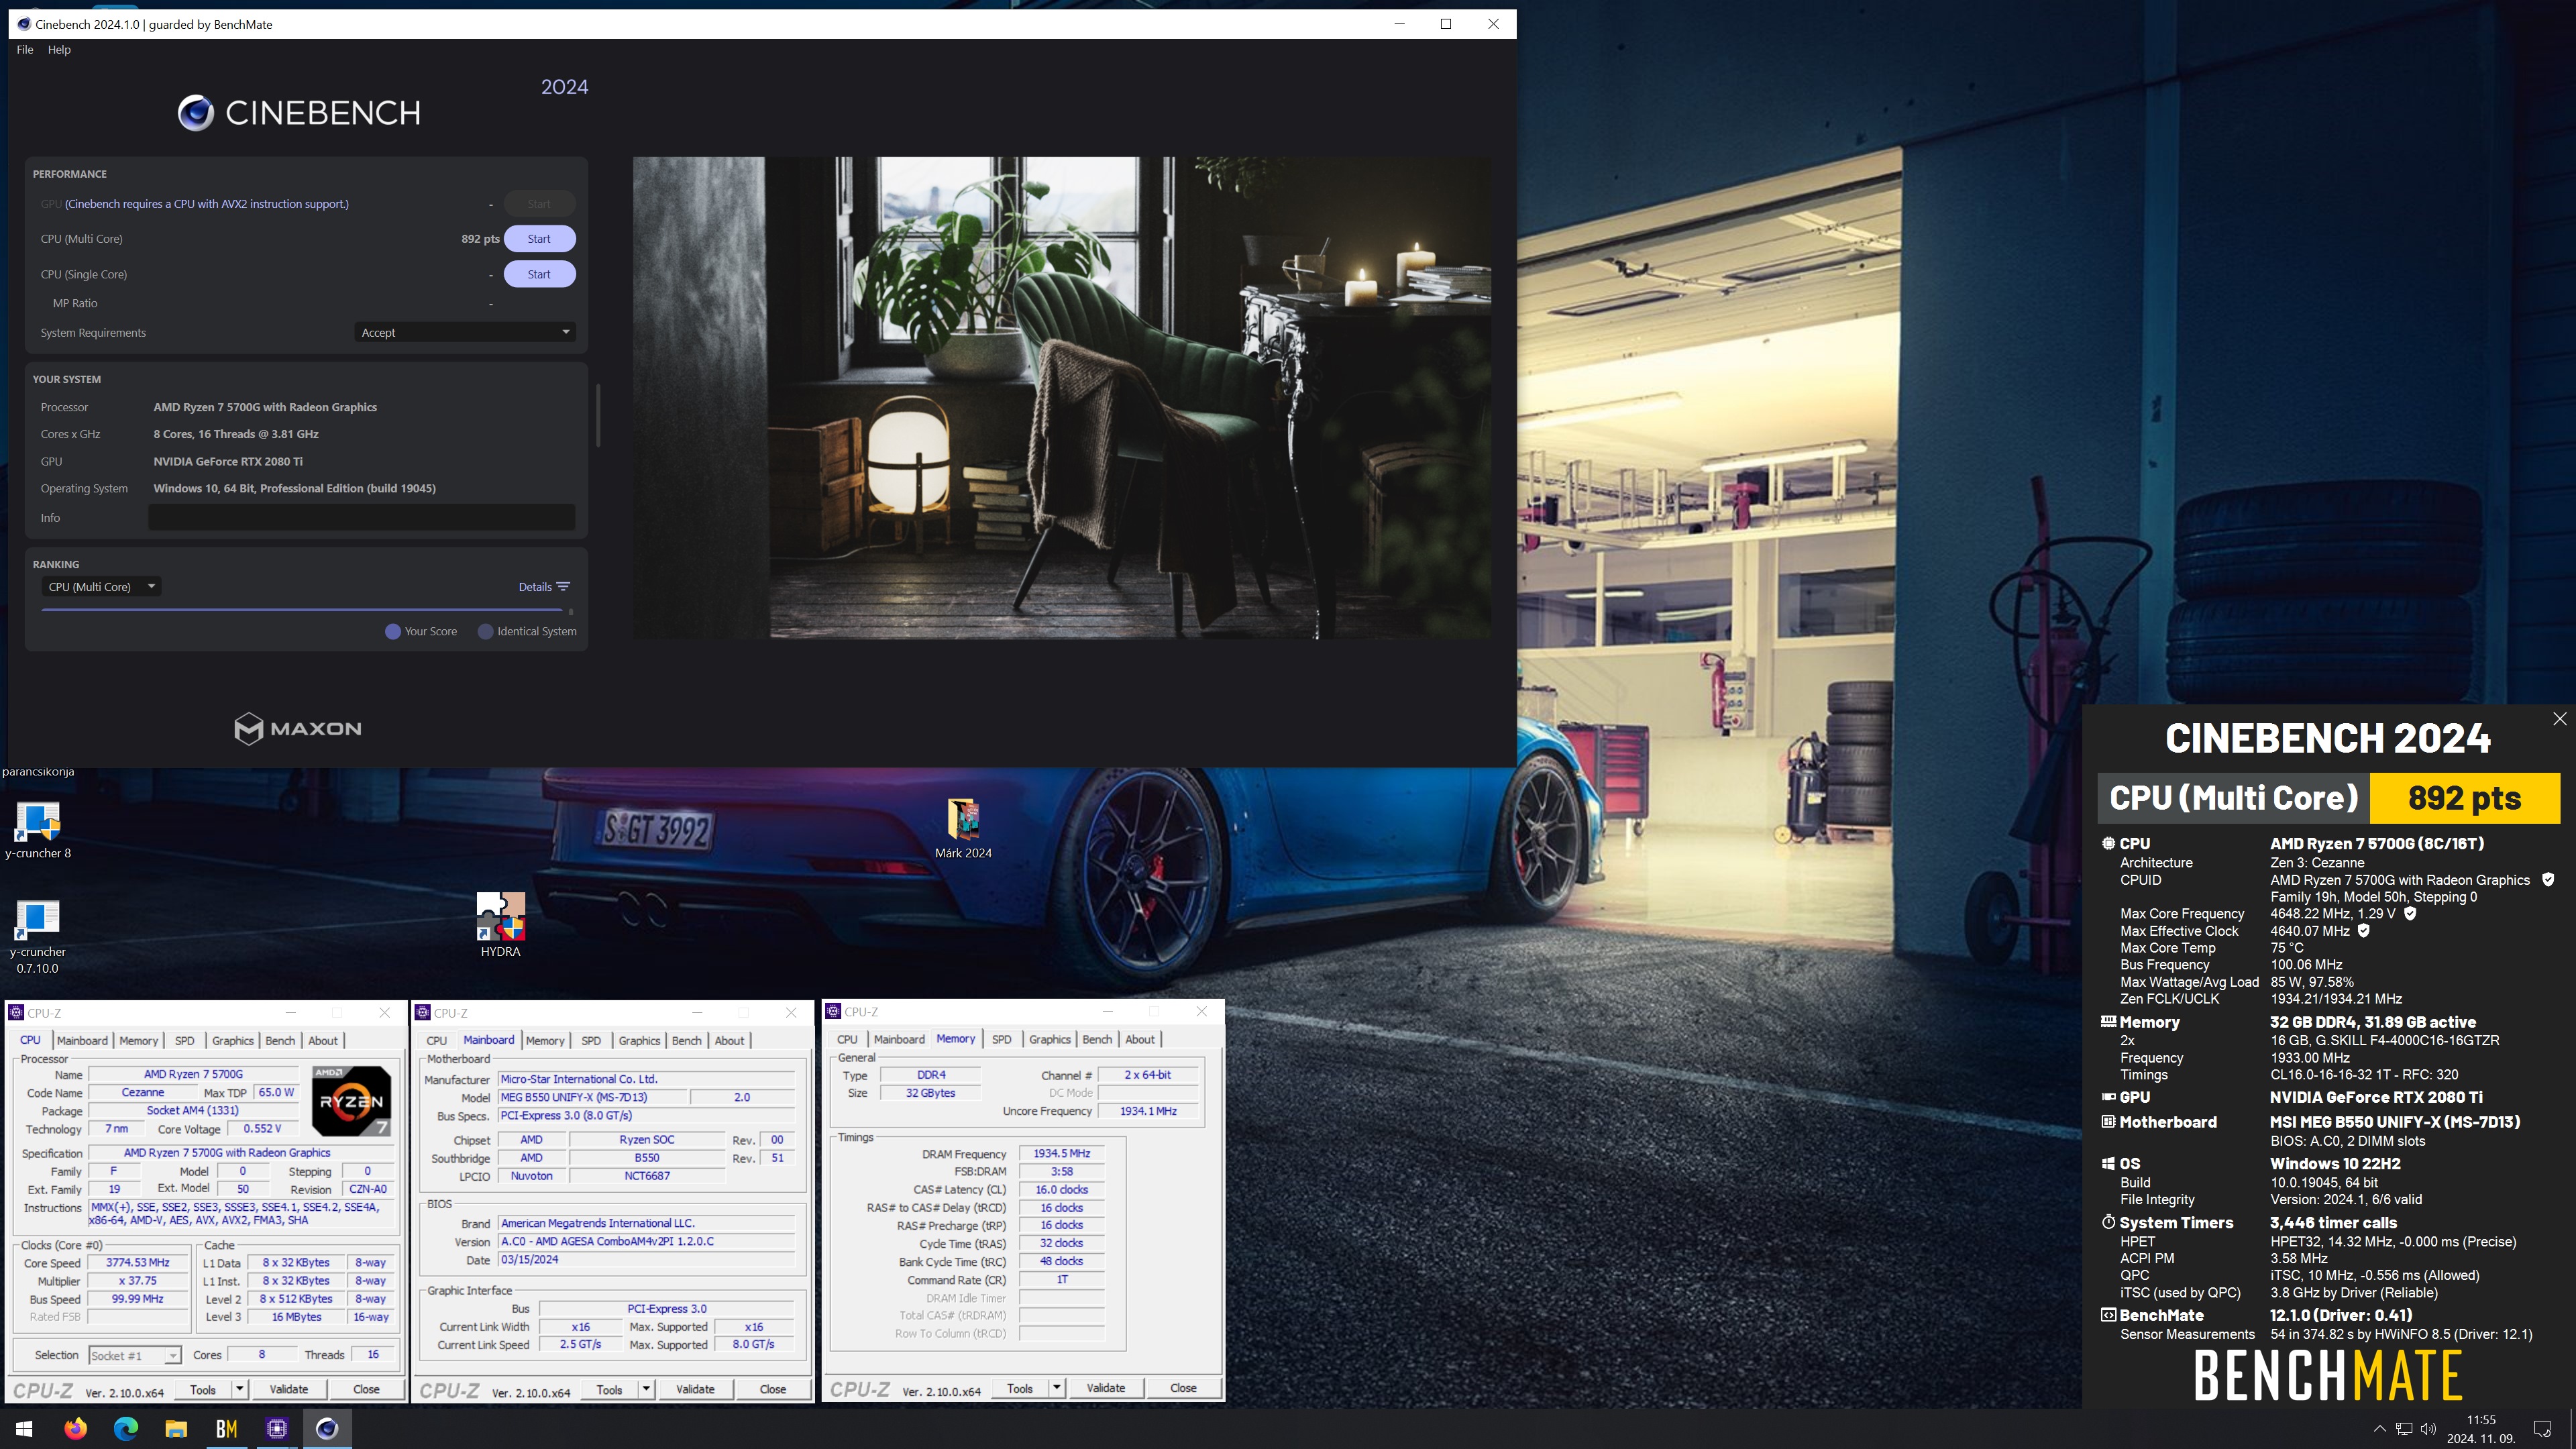This screenshot has height=1449, width=2576.
Task: Select the Your Score legend marker
Action: pos(393,631)
